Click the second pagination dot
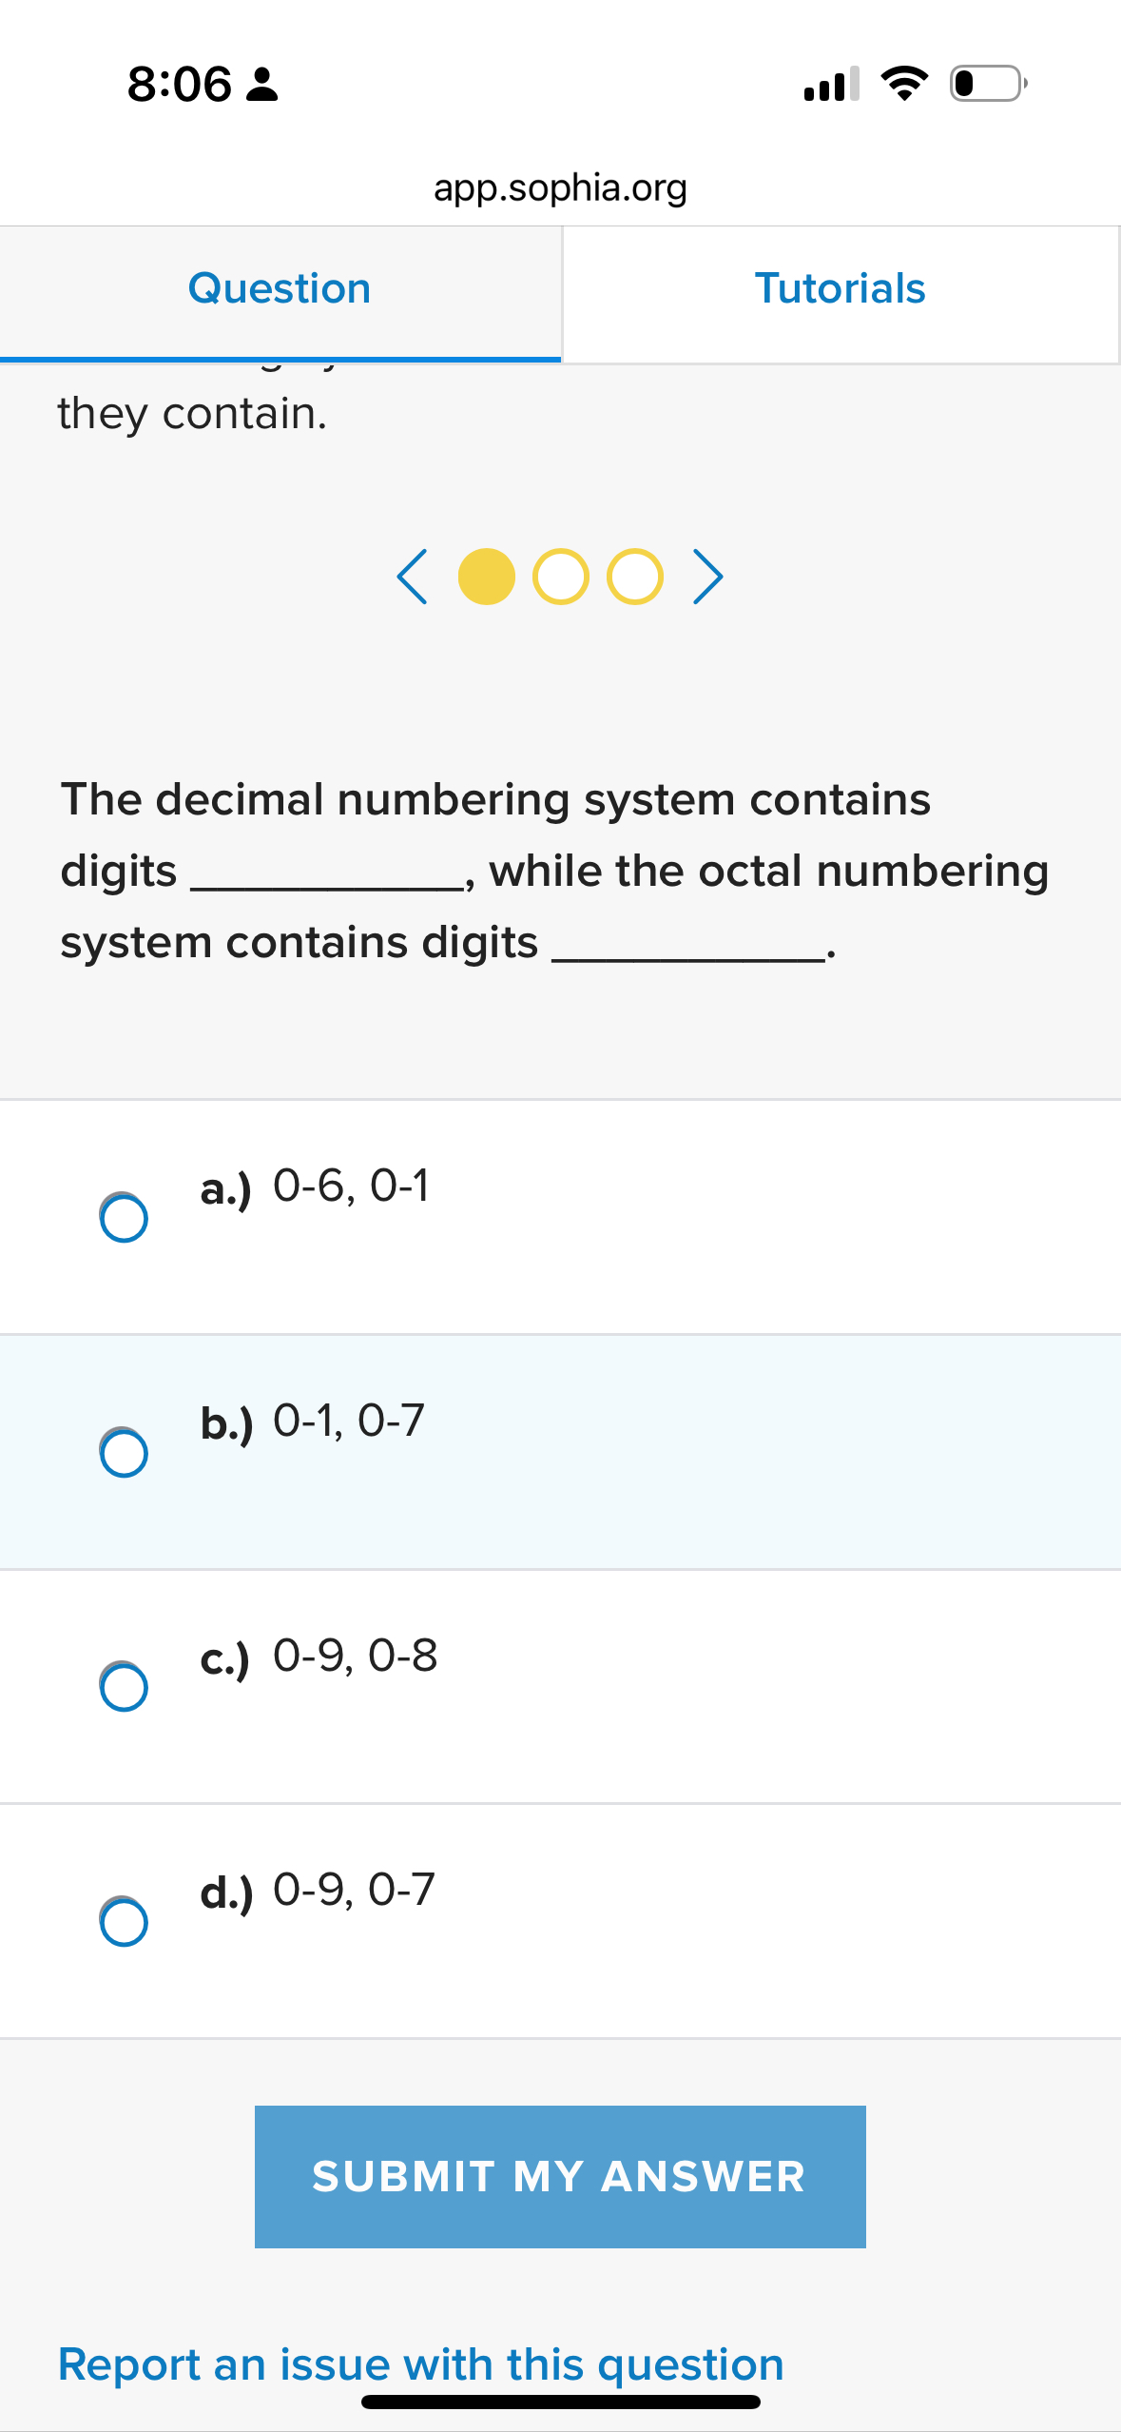The image size is (1121, 2432). click(x=561, y=576)
